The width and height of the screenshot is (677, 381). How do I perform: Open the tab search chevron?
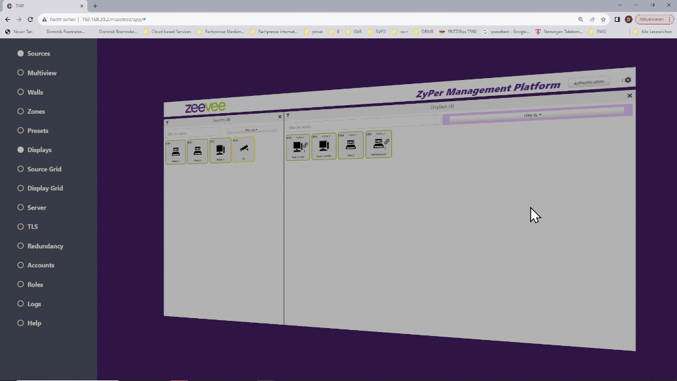(x=620, y=5)
